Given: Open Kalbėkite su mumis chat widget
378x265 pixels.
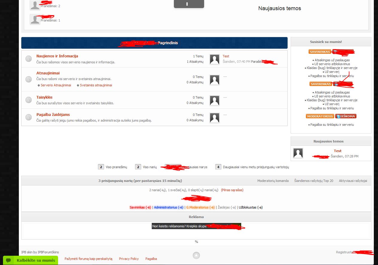Looking at the screenshot, I should pos(31,260).
